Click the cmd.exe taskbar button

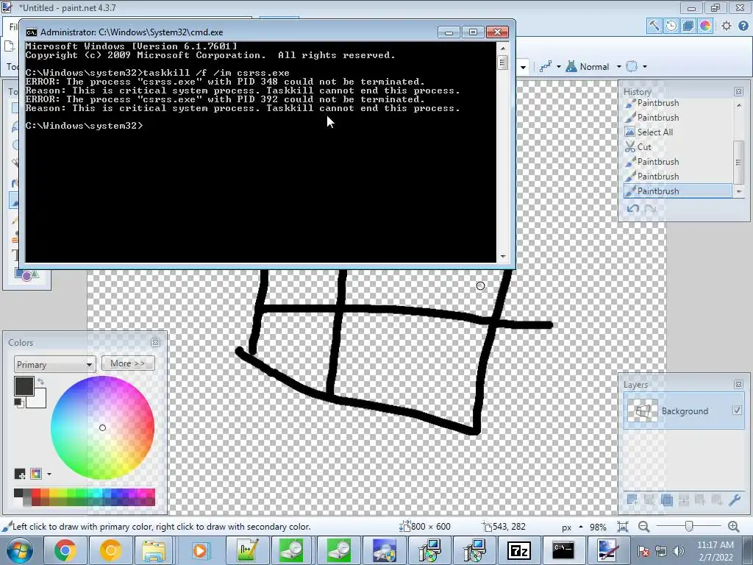click(x=563, y=550)
